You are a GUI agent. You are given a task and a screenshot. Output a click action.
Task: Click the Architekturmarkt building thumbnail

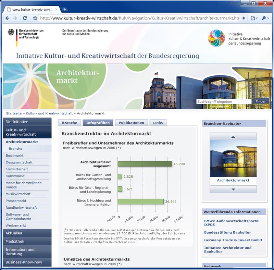[233, 159]
